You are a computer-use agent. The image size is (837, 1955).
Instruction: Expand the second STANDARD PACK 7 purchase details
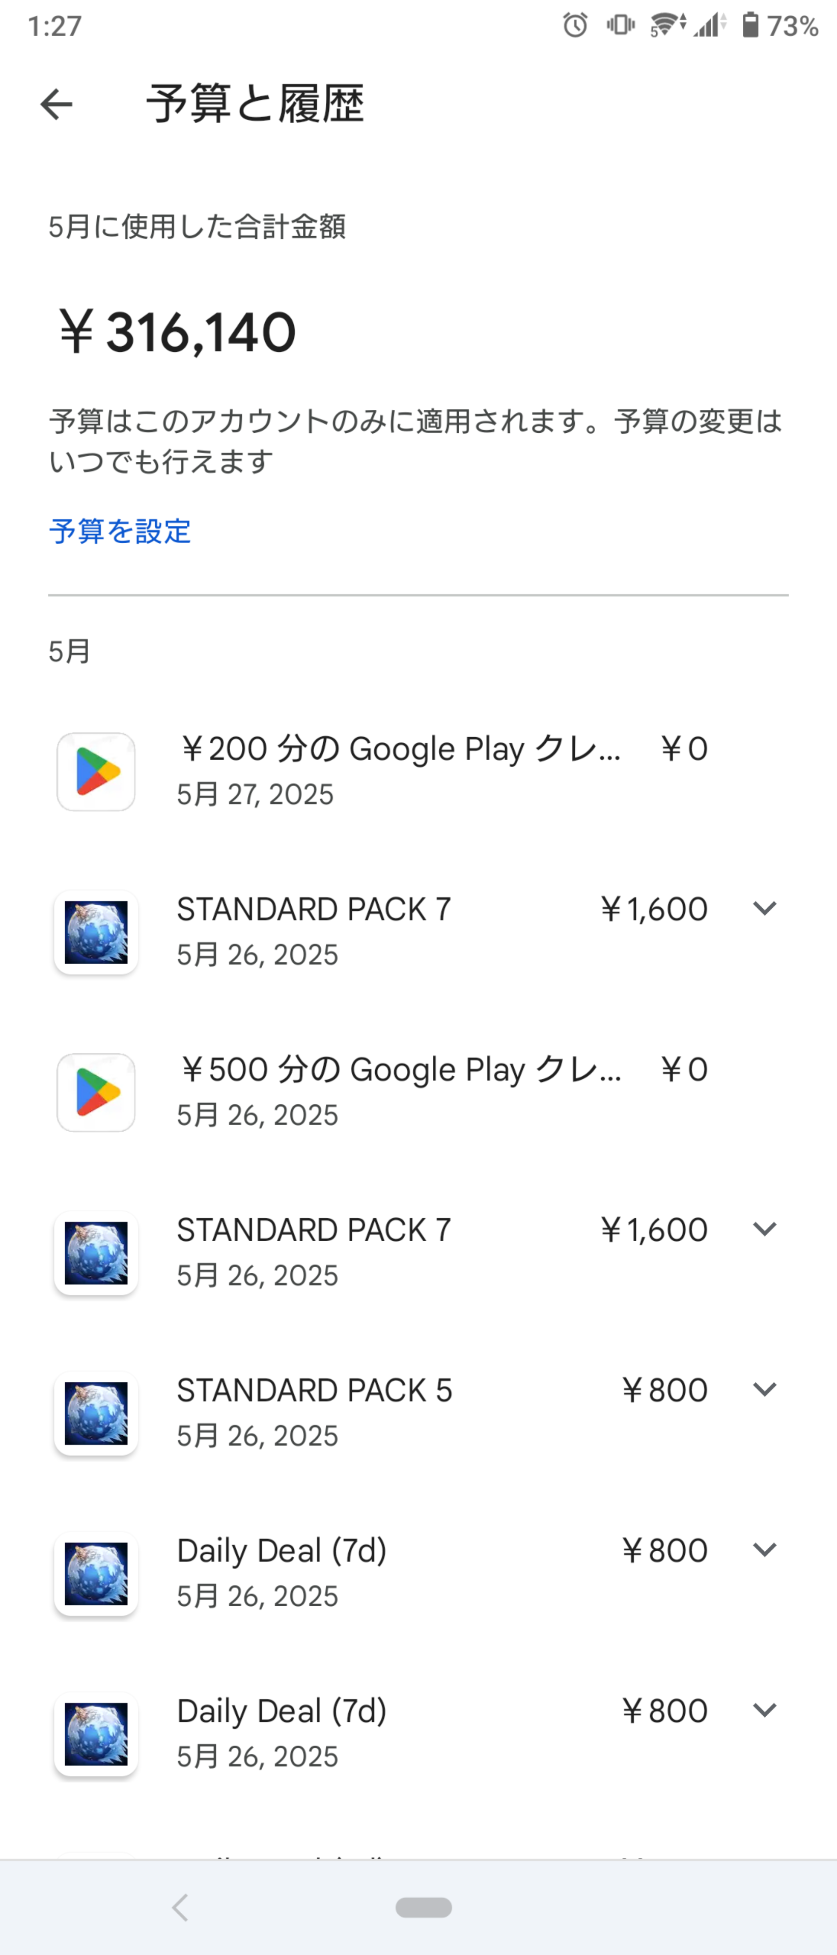click(x=764, y=1228)
